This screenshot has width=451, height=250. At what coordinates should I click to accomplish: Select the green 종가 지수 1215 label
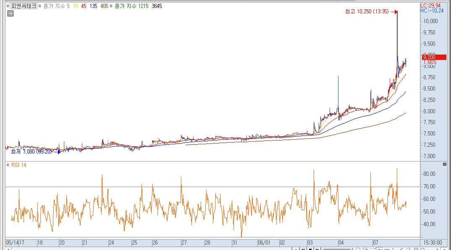coord(131,6)
